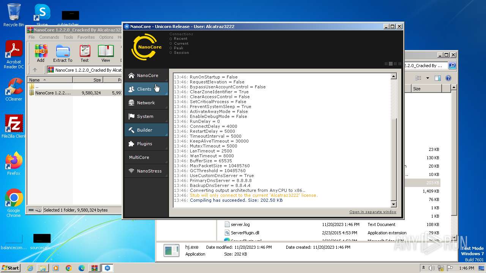The image size is (486, 273).
Task: Open the Plugins section
Action: click(x=146, y=144)
